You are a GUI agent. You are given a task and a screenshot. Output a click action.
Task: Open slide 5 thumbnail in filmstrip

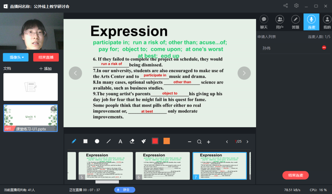[105, 166]
